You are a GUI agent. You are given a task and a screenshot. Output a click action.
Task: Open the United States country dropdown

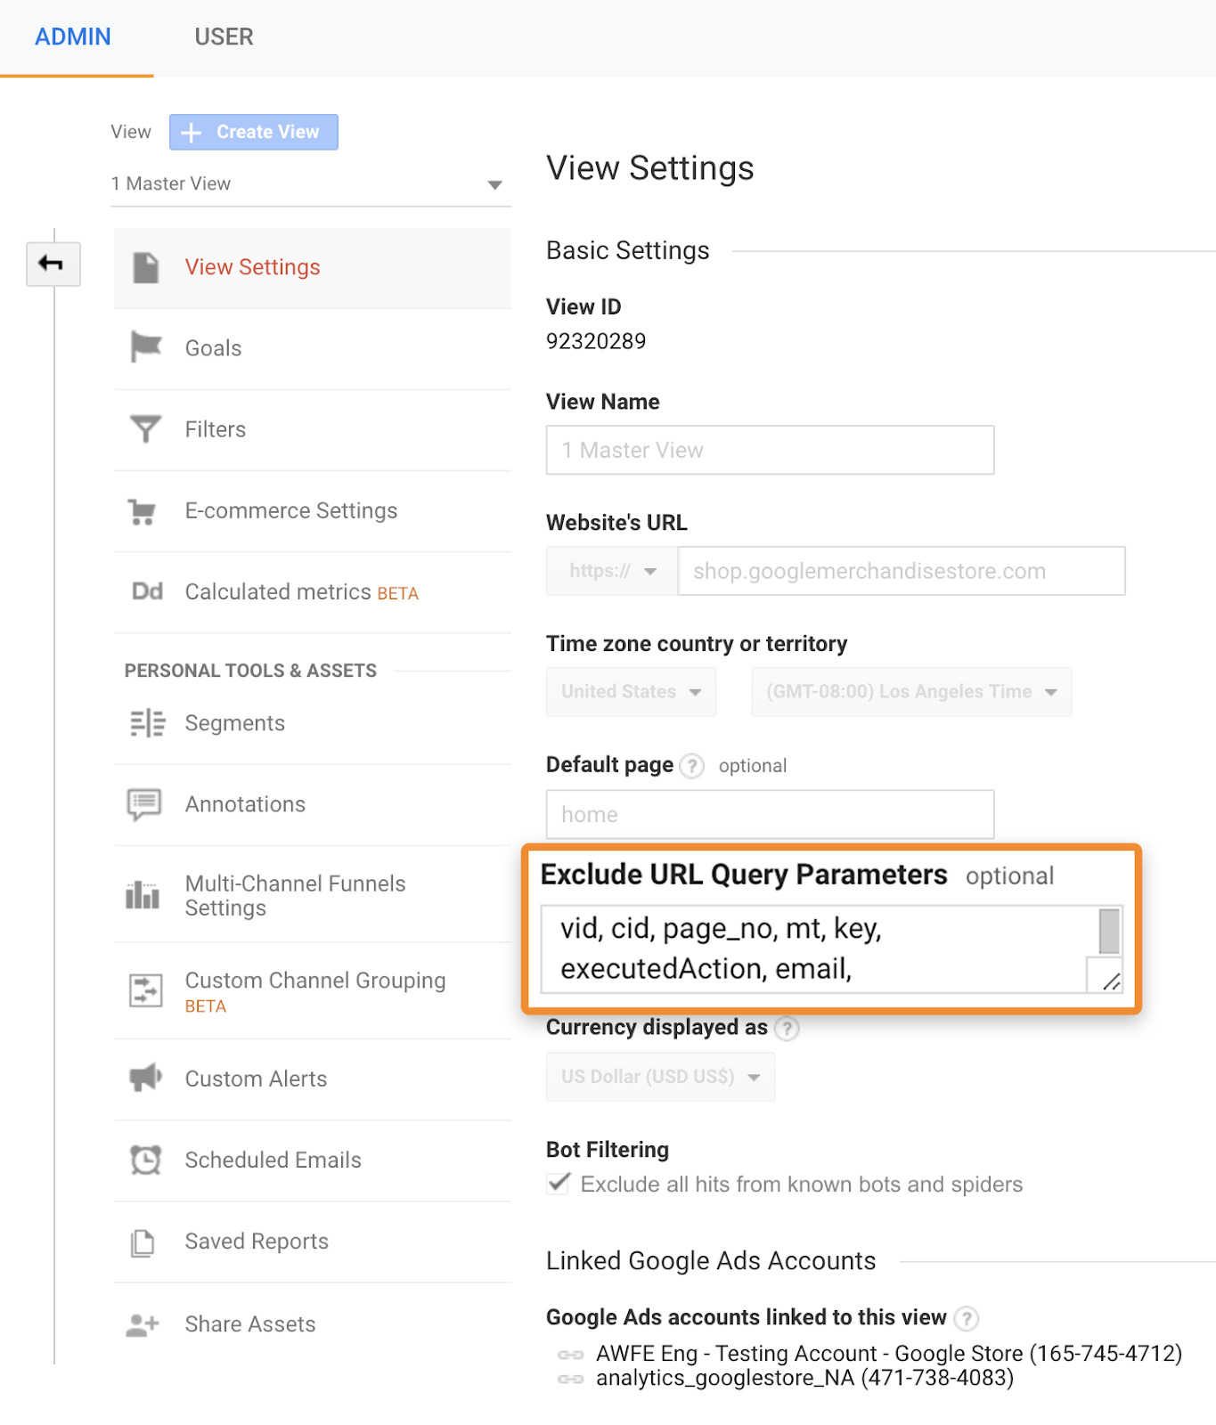(x=631, y=692)
